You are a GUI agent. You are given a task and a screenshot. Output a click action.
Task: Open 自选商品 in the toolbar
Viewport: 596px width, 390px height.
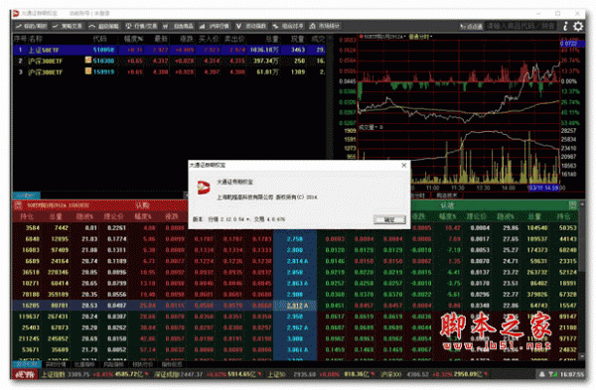tap(179, 26)
